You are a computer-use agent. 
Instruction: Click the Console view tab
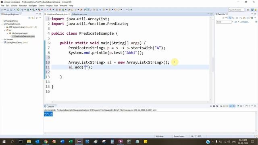(50, 106)
